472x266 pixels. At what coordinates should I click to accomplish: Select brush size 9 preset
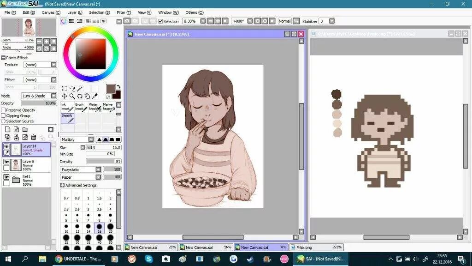pos(110,217)
